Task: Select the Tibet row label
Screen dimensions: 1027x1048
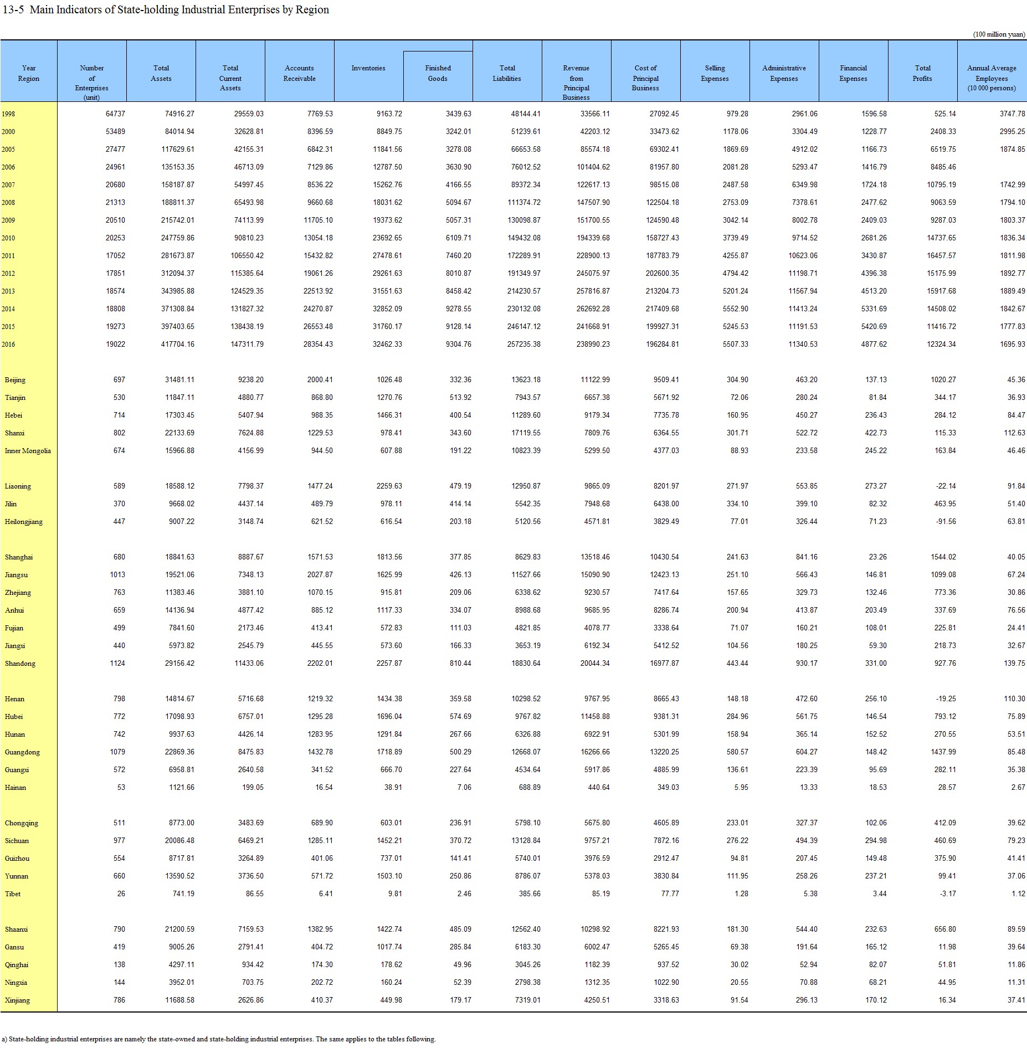Action: 13,894
